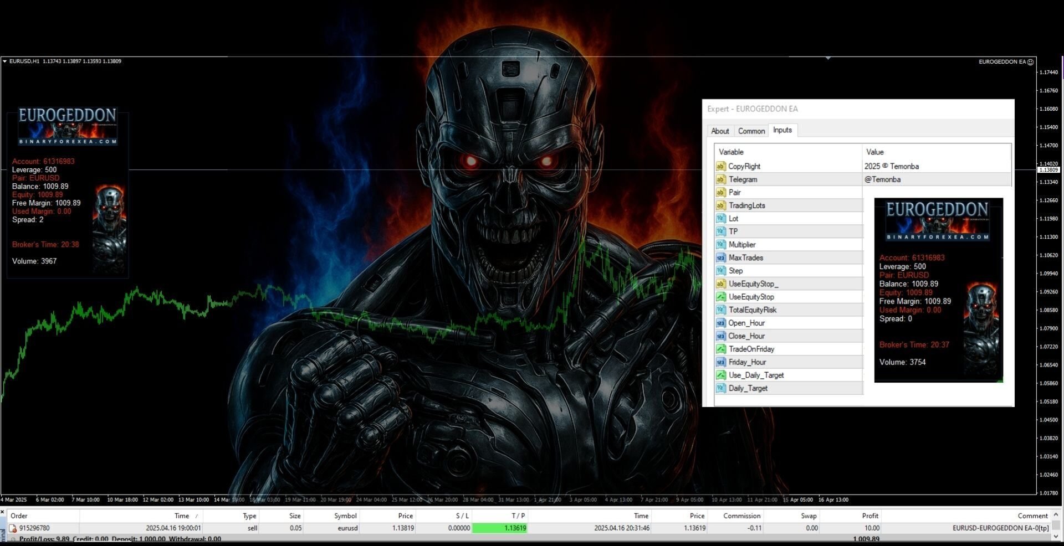1064x546 pixels.
Task: Click the UseEquityStop_ row string icon
Action: (720, 284)
